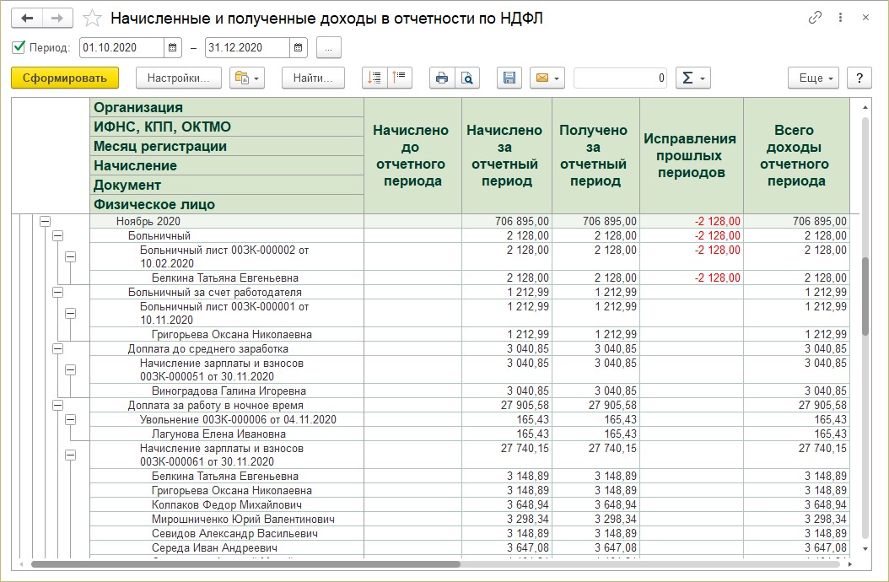Collapse Доплата за работу в ночное время
The image size is (889, 582).
[x=58, y=405]
